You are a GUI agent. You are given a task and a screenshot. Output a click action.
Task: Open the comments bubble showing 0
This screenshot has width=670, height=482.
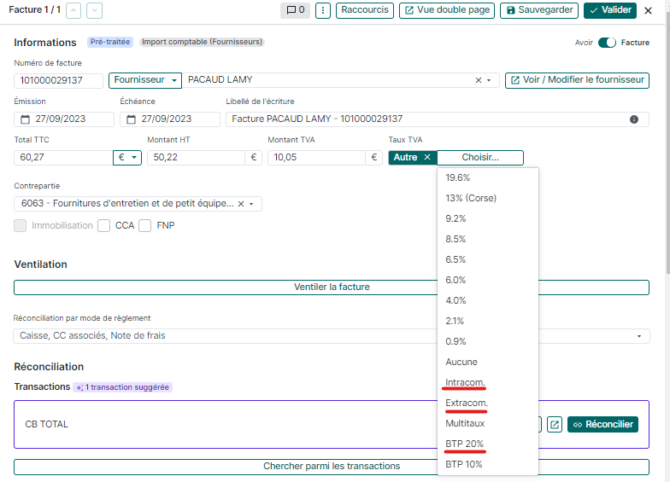(295, 10)
